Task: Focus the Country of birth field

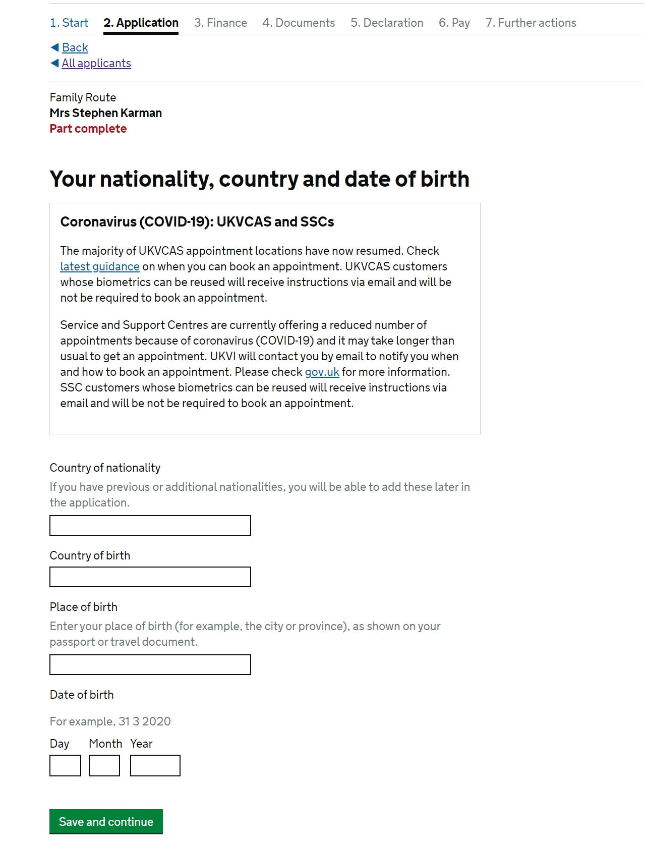Action: point(150,577)
